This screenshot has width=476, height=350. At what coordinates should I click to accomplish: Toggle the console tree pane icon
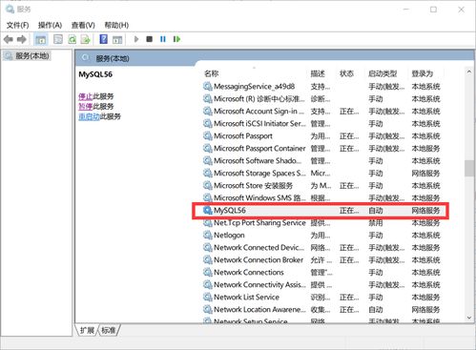(x=41, y=40)
